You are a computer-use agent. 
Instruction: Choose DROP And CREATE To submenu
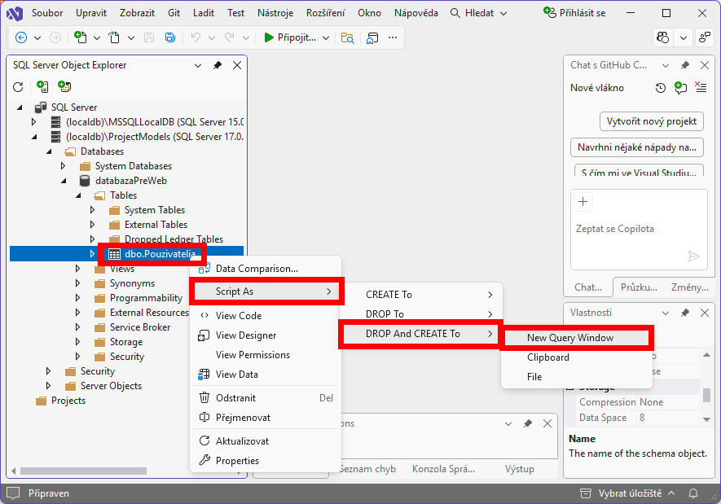tap(420, 334)
